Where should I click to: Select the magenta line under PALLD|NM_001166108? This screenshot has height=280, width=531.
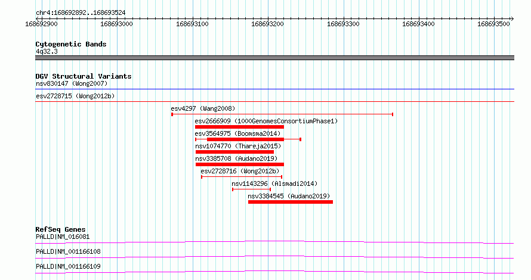(274, 257)
